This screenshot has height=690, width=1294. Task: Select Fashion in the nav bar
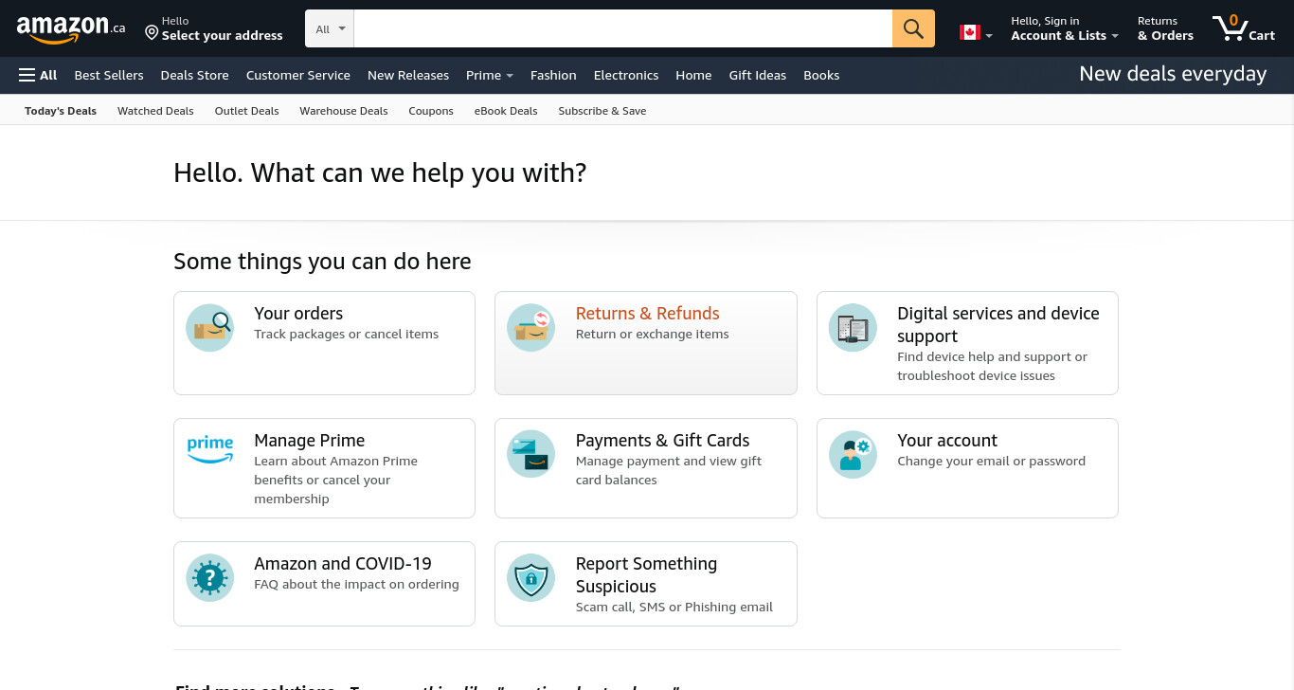(553, 75)
